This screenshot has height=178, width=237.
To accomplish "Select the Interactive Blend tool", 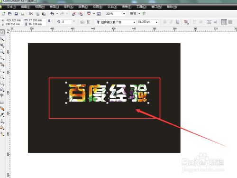I will pos(2,109).
